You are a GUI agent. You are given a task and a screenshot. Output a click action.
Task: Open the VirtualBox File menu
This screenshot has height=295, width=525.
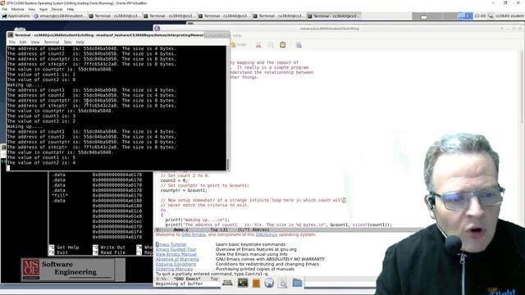point(5,9)
